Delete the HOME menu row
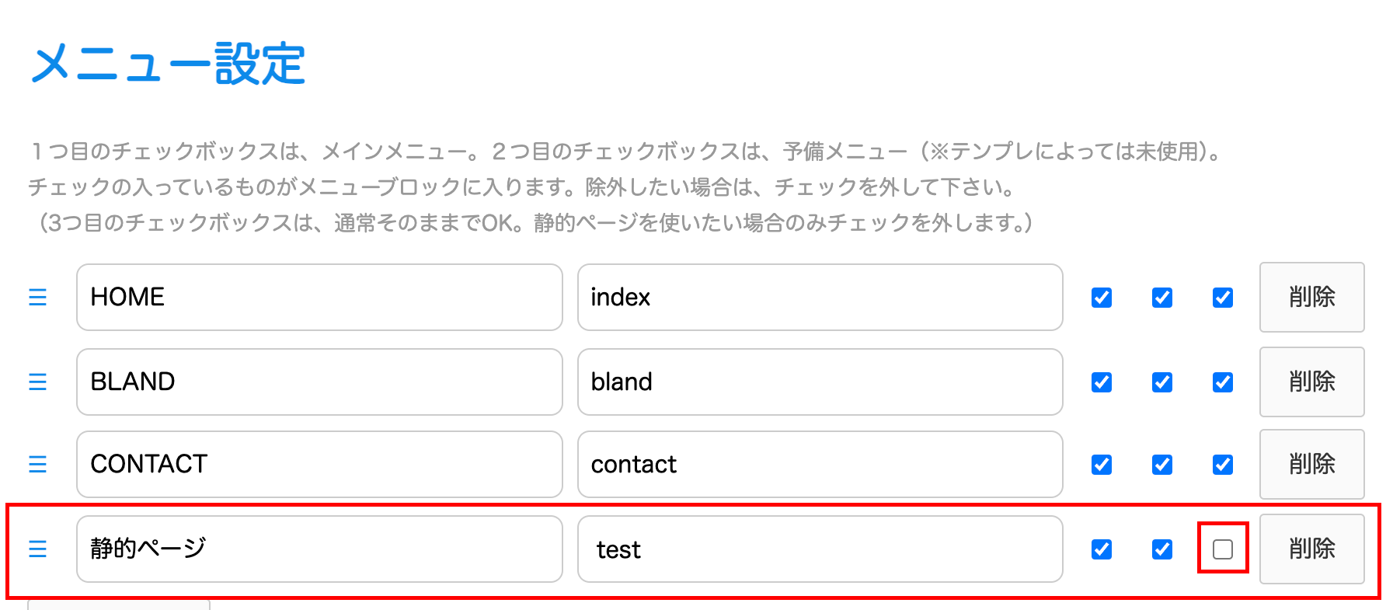 tap(1311, 298)
